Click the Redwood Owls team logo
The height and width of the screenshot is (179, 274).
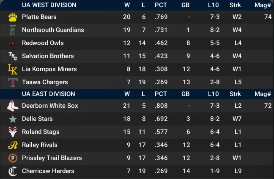pyautogui.click(x=13, y=43)
